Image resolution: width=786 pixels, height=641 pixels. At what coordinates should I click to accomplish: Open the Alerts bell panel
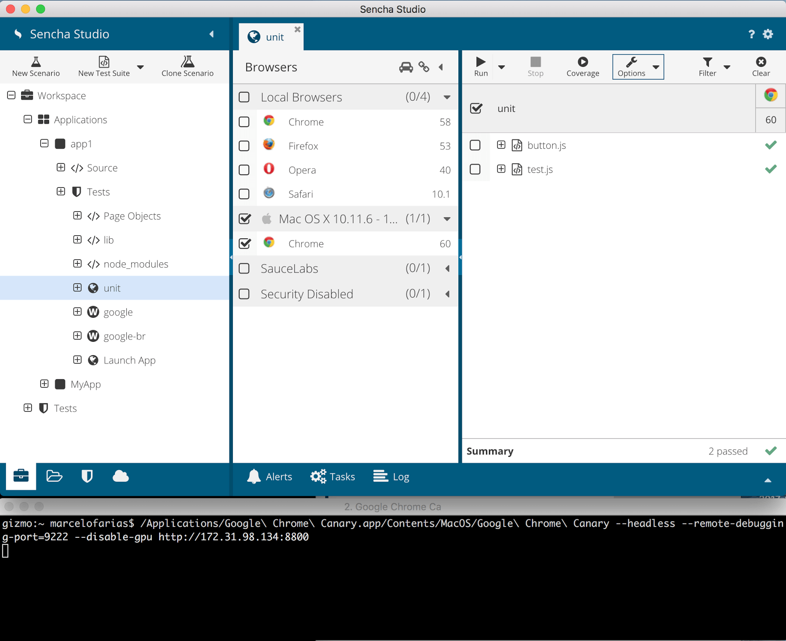pos(269,476)
